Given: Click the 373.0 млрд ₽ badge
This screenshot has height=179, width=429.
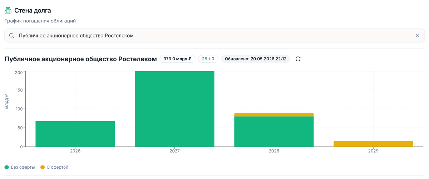Looking at the screenshot, I should [x=178, y=59].
